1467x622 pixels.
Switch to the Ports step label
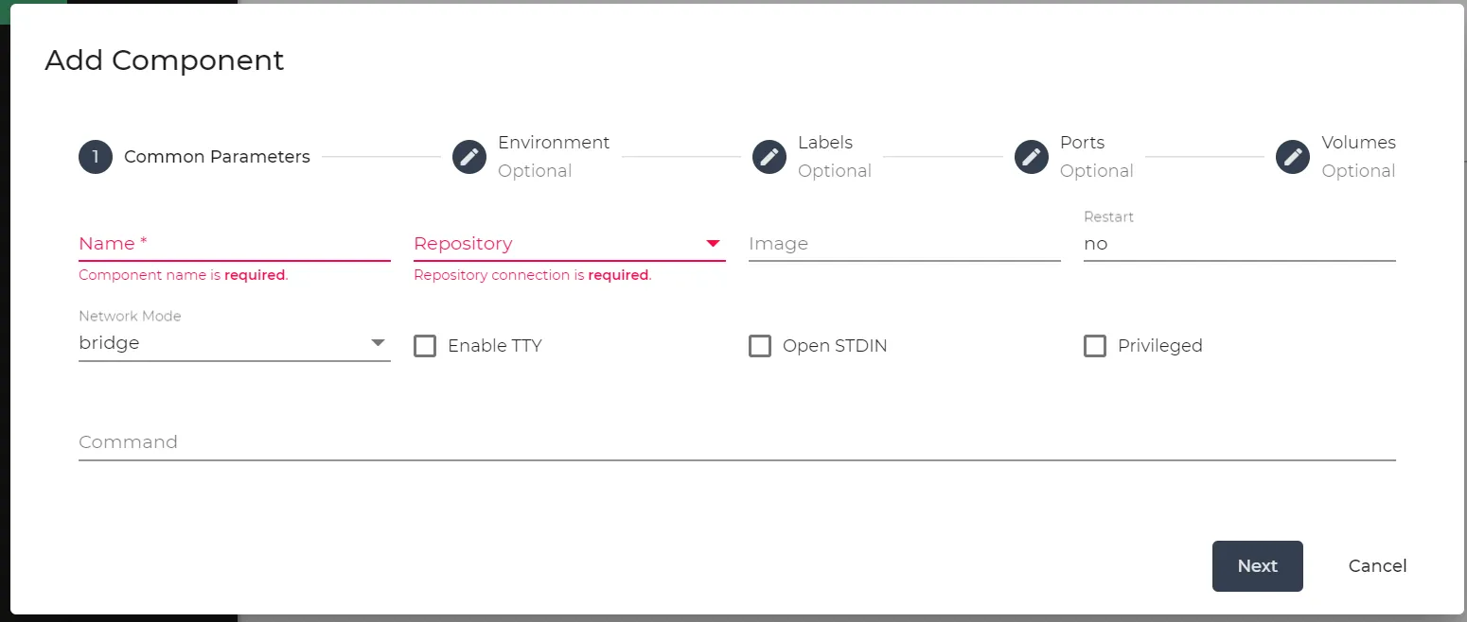point(1083,143)
